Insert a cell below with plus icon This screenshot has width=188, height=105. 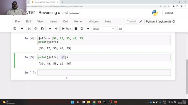[22, 29]
